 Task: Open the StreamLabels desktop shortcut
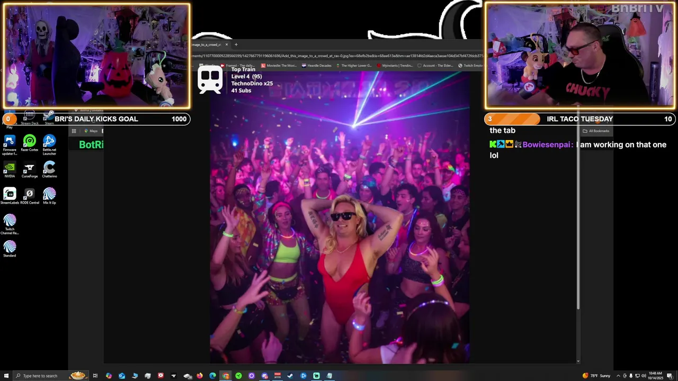(10, 196)
